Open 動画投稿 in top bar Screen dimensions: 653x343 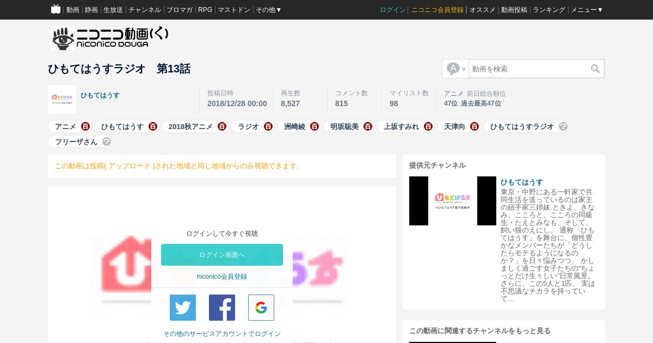tap(514, 10)
